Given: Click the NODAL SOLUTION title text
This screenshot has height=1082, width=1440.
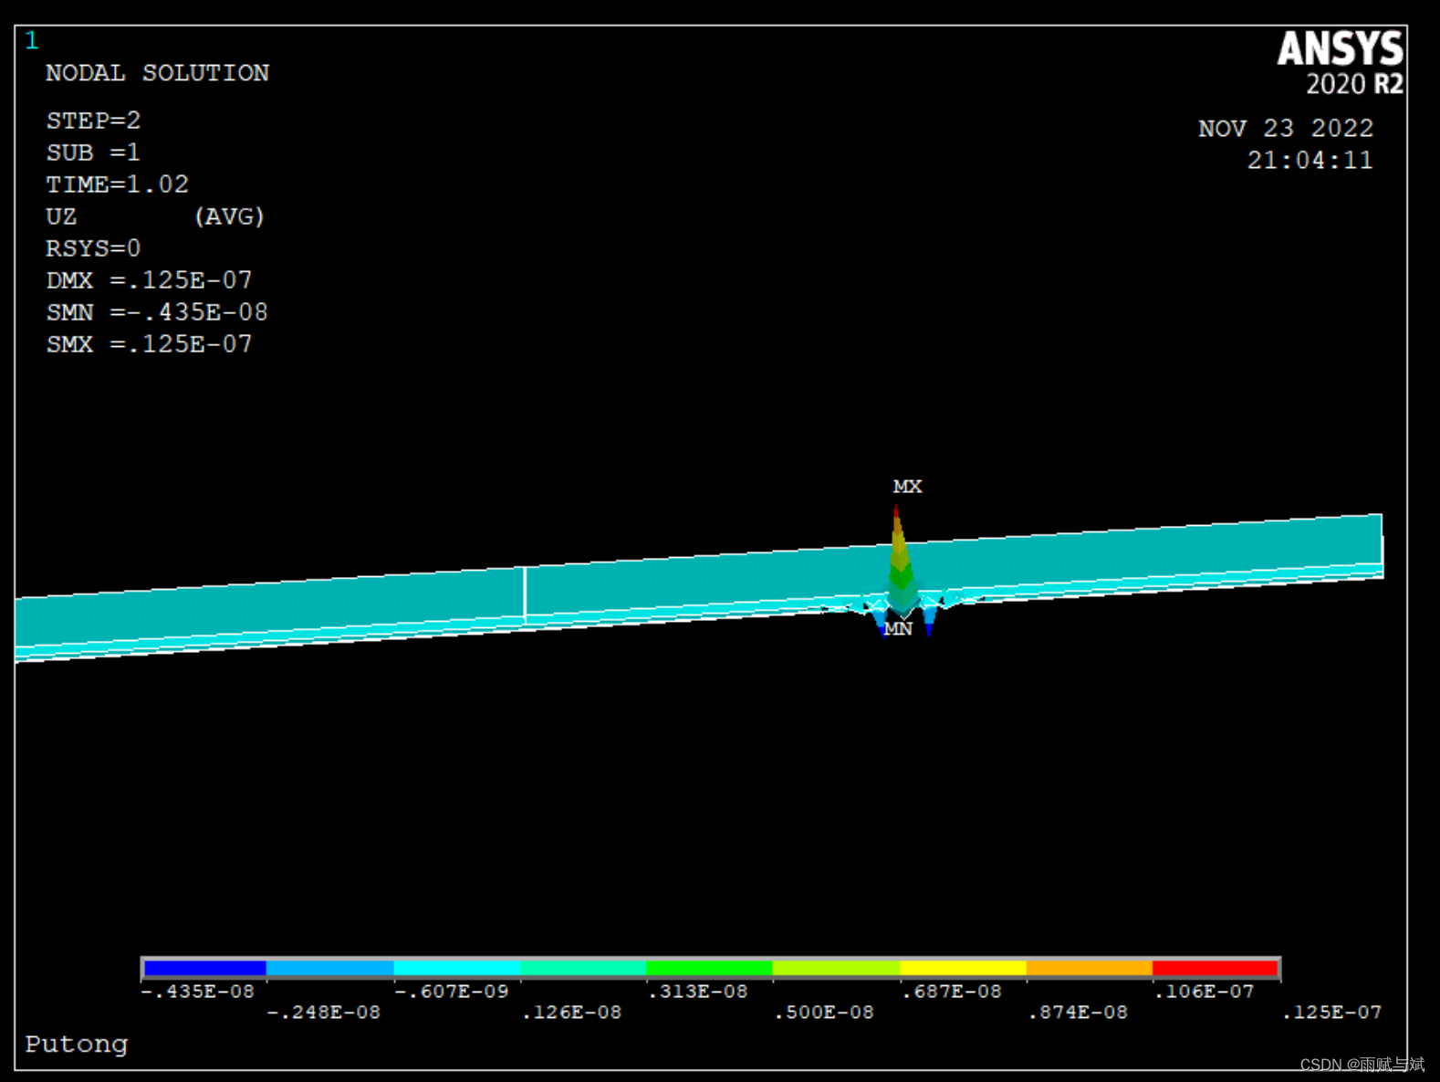Looking at the screenshot, I should coord(158,73).
